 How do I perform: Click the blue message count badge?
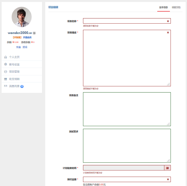point(22,86)
